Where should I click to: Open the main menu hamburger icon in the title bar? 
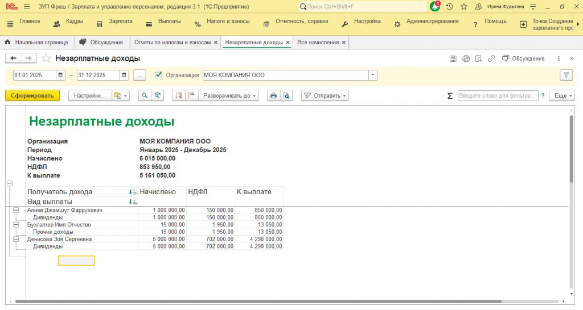(x=27, y=7)
